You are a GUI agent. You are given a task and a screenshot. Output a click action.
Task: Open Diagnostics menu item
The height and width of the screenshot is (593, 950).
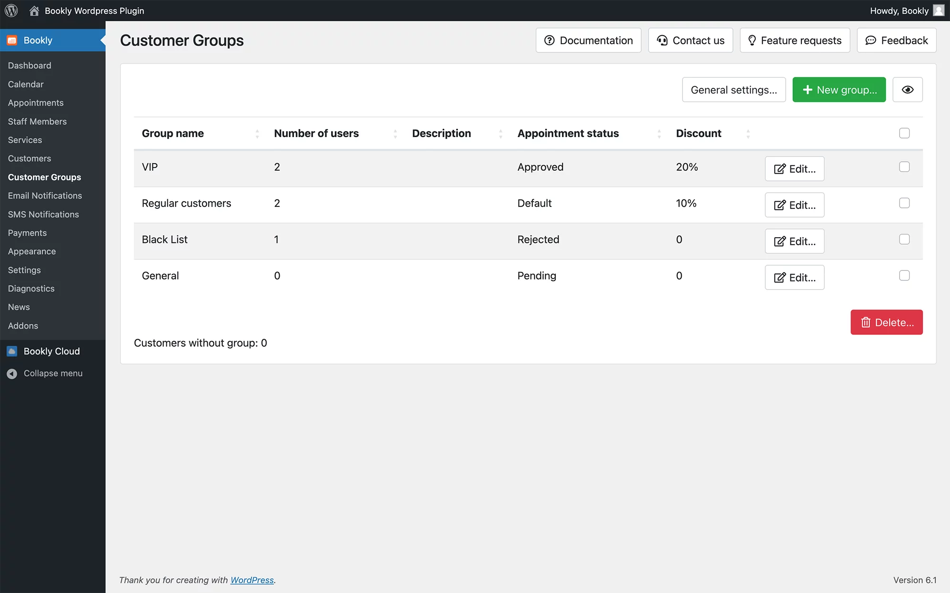pos(31,288)
